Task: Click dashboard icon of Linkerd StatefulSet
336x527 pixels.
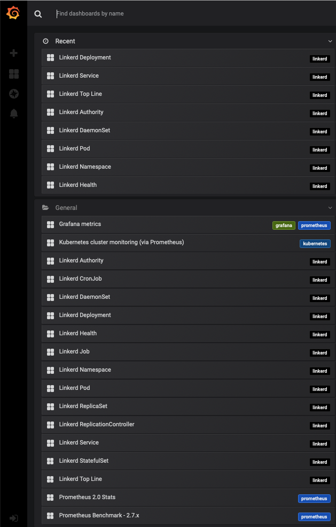Action: [50, 461]
